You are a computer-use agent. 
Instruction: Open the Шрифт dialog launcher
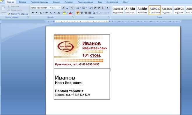coord(73,17)
